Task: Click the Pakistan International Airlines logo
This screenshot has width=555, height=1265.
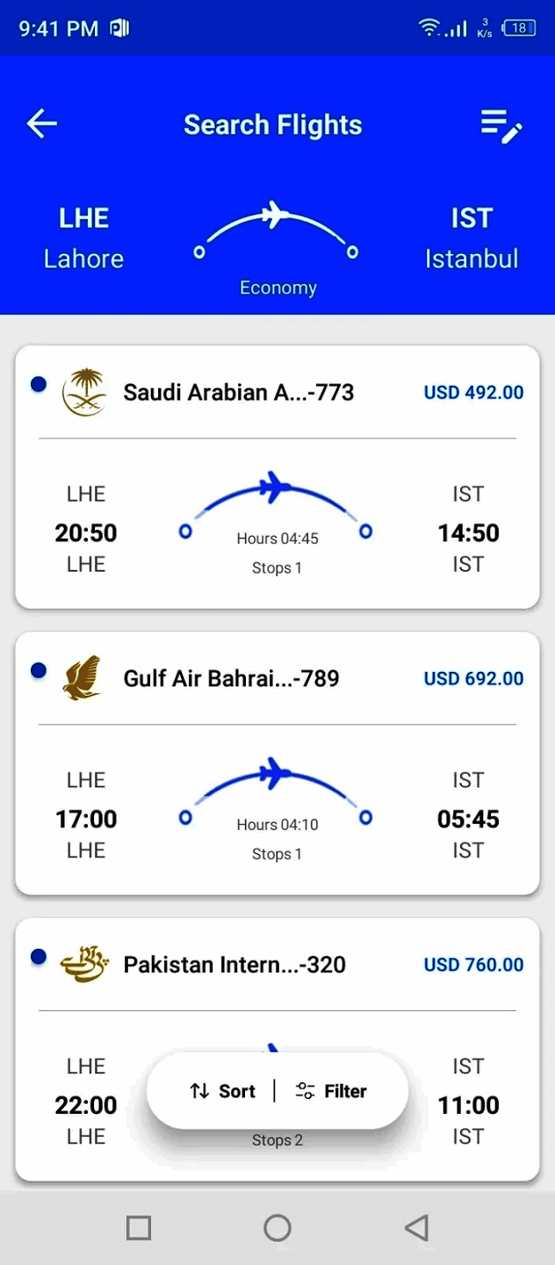Action: click(x=84, y=965)
